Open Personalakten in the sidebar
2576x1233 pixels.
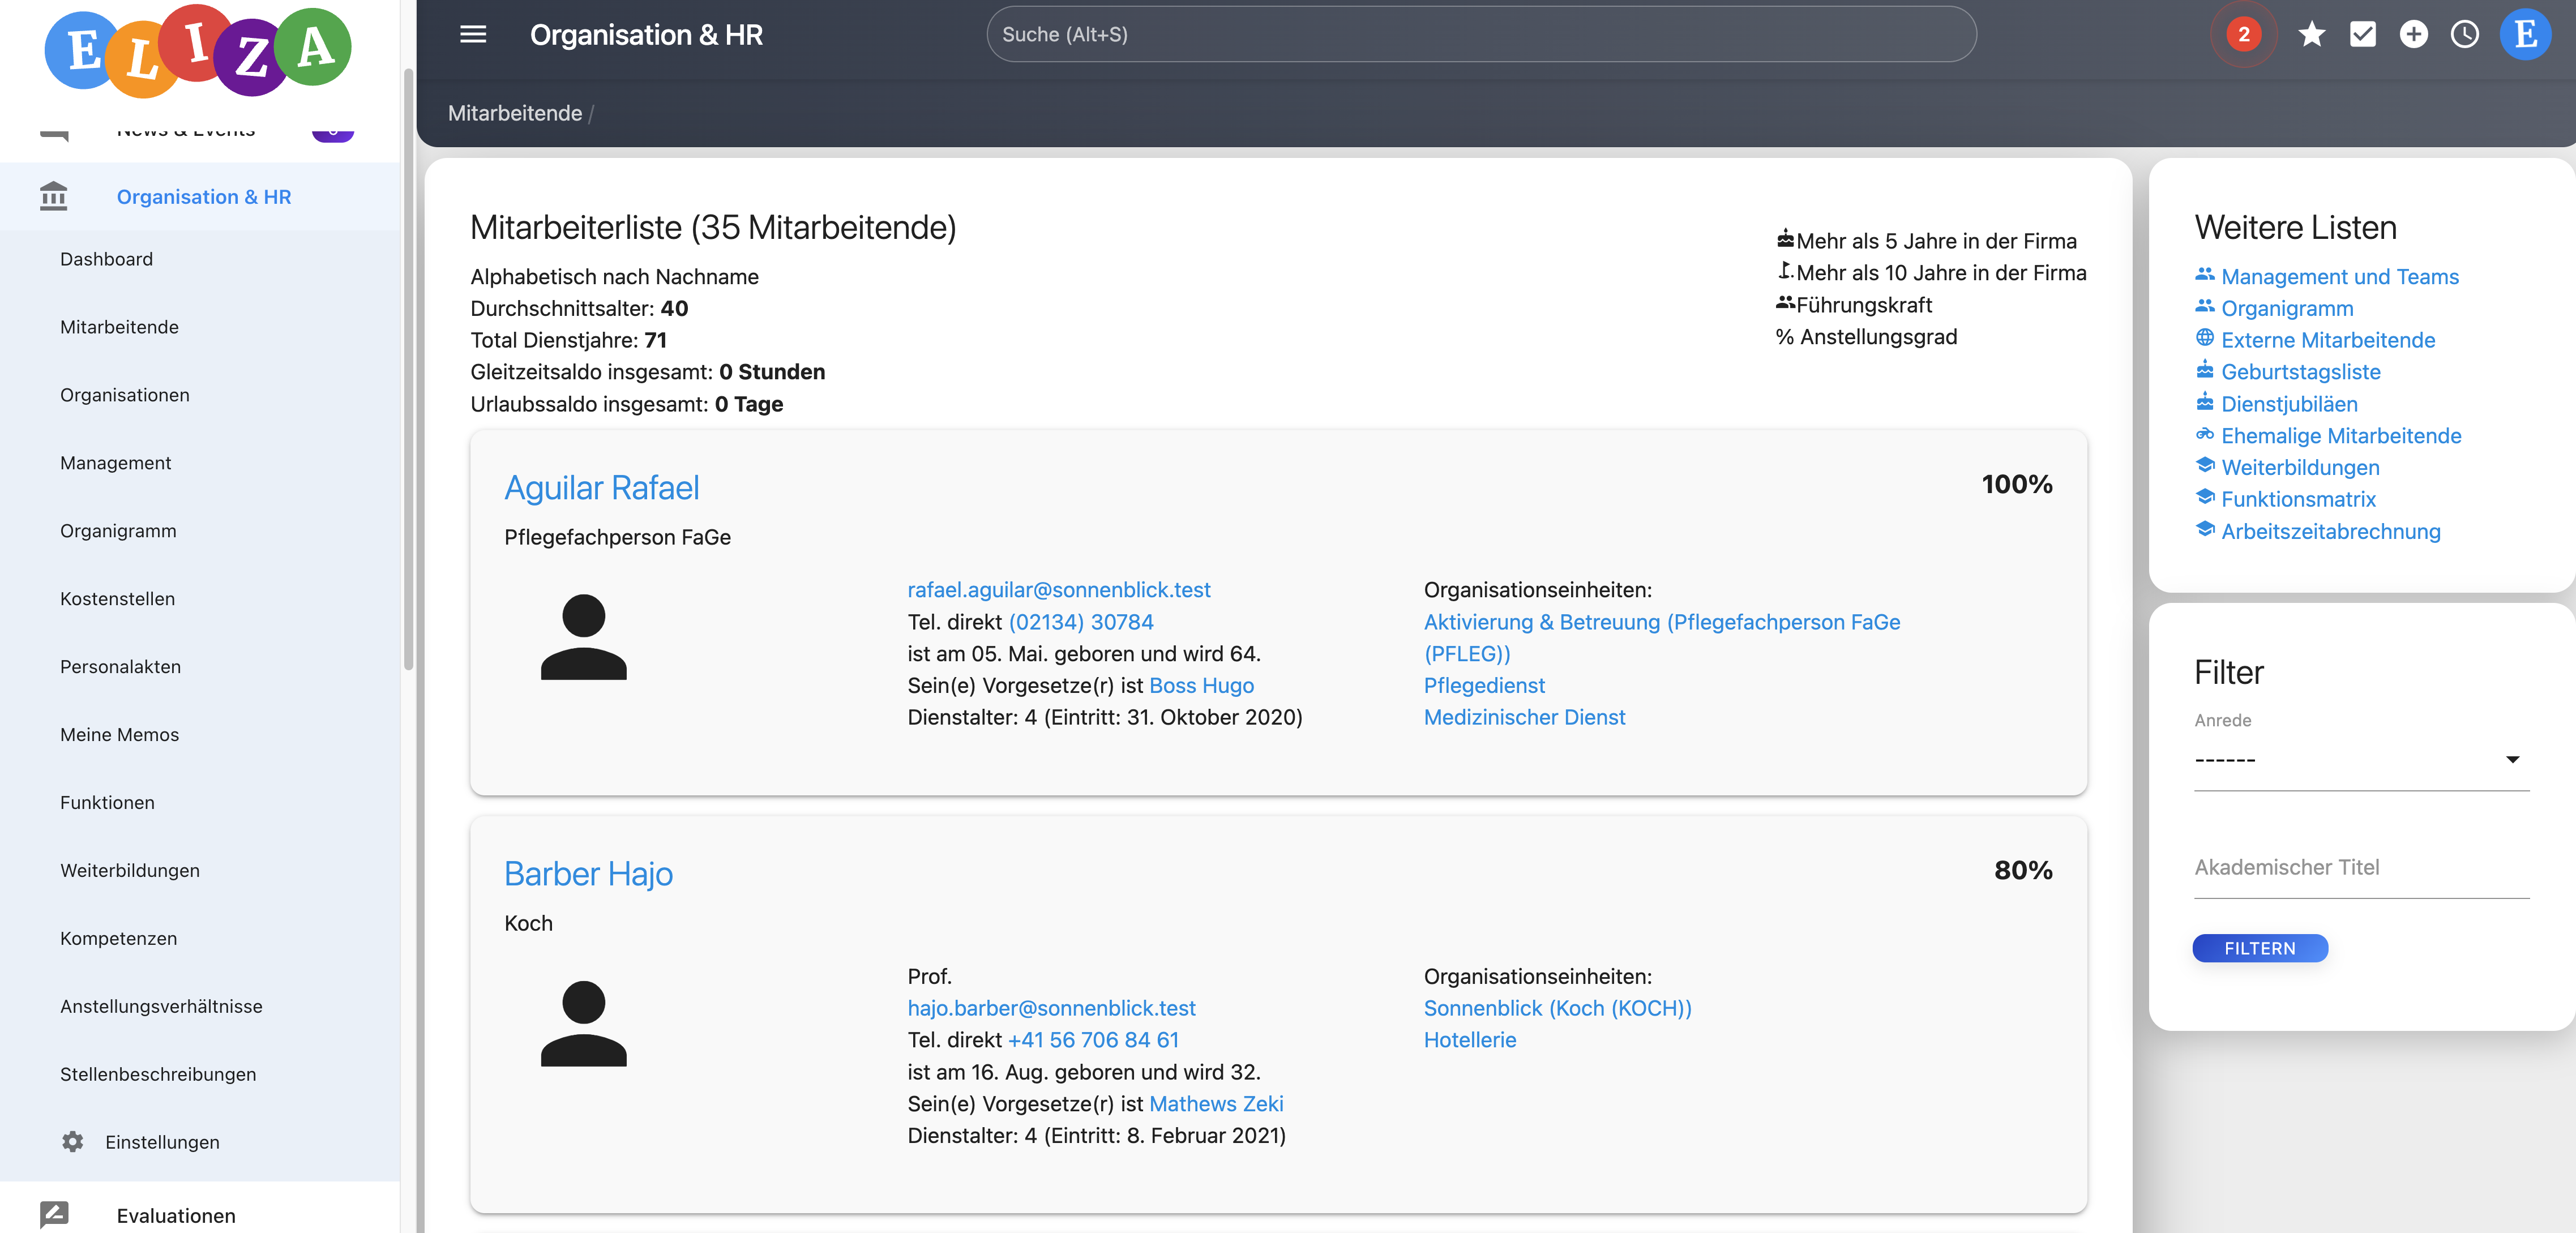[120, 666]
